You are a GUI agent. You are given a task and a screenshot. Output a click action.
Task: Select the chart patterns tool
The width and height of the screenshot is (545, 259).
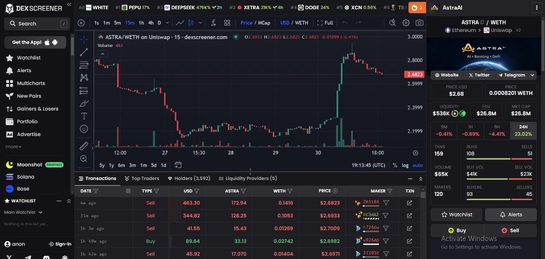point(84,78)
